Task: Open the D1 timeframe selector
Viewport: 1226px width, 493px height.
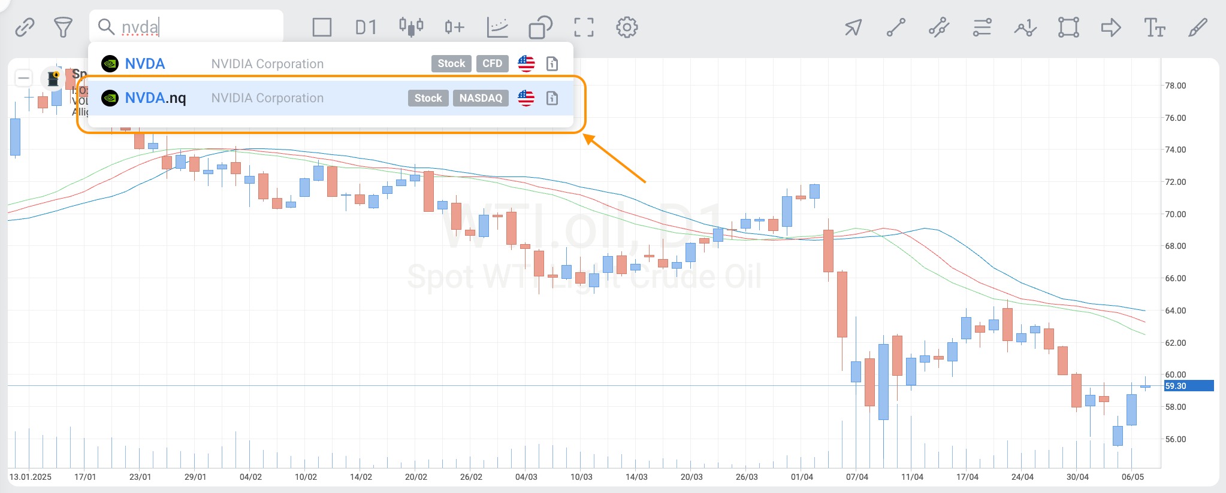Action: (366, 27)
